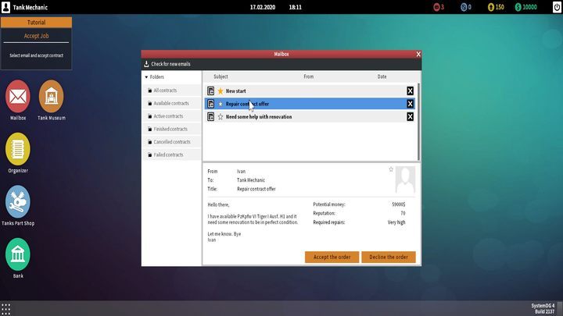Open the 'Active contracts' folder

[x=168, y=116]
